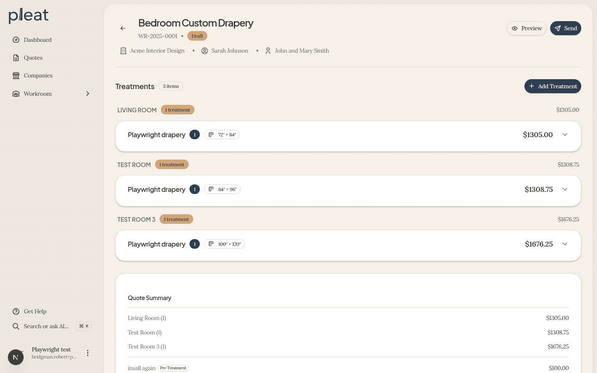Toggle the 1 treatment badge for Test Room

(172, 165)
